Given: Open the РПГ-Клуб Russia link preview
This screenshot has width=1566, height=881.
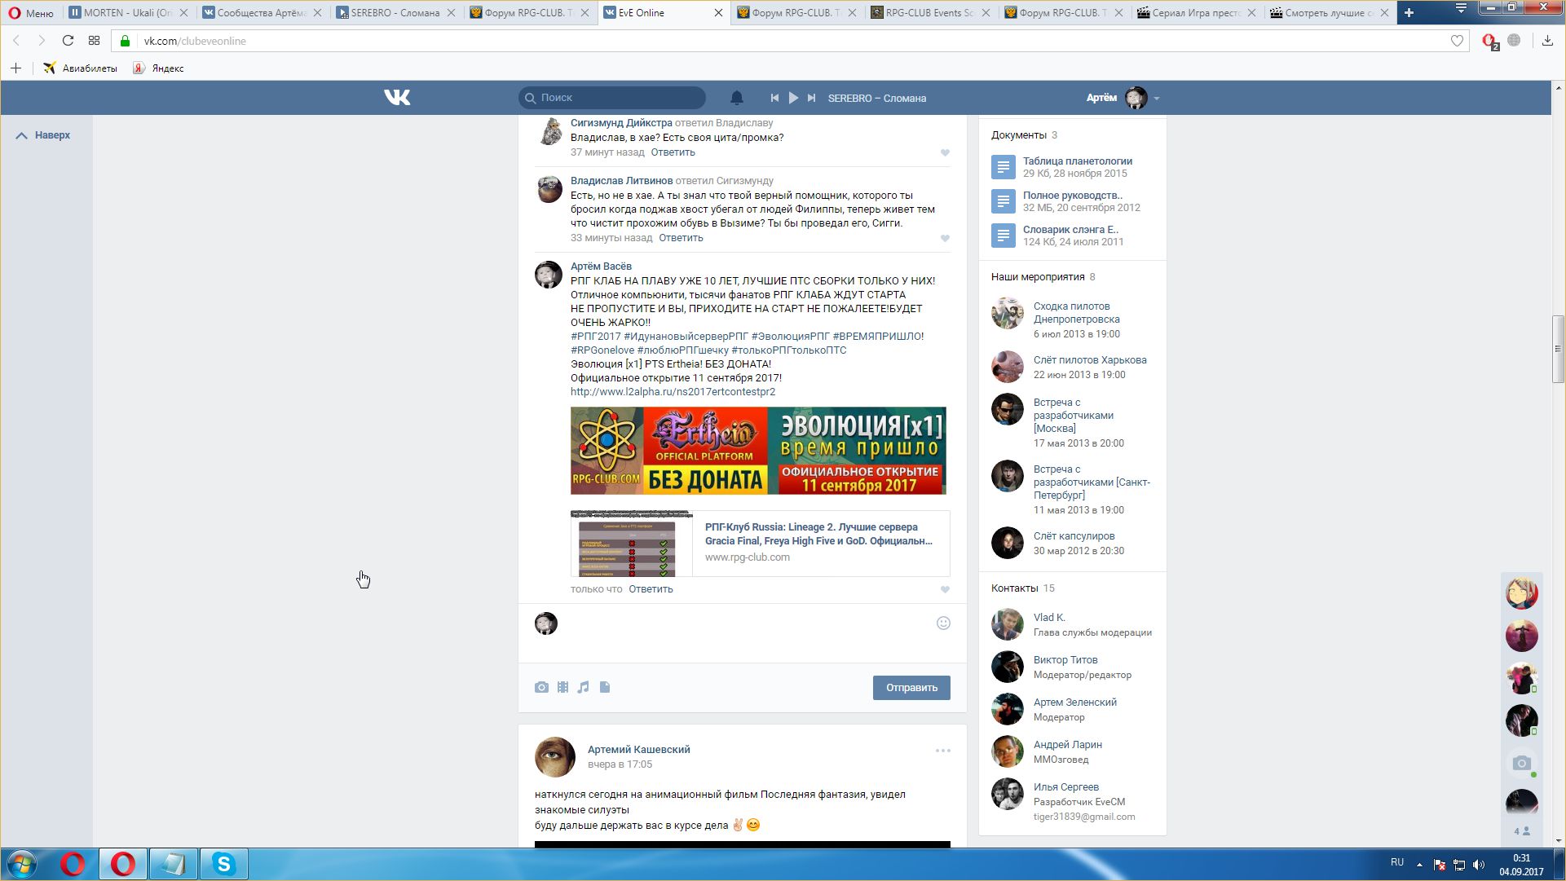Looking at the screenshot, I should click(x=761, y=544).
